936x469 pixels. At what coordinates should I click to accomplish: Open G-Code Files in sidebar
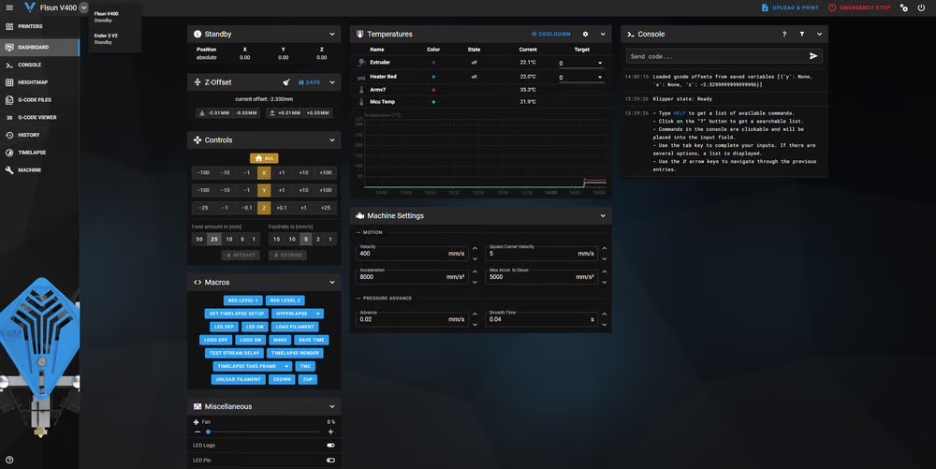[x=39, y=99]
